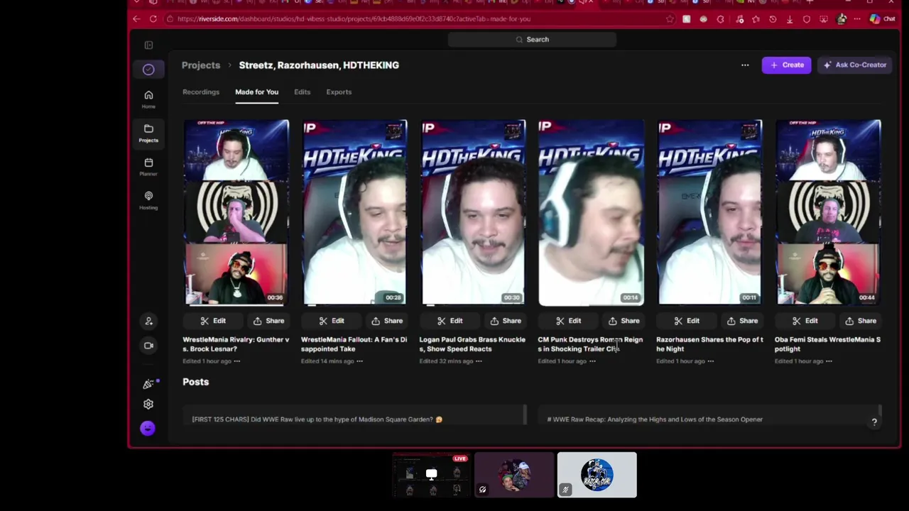This screenshot has width=909, height=511.
Task: Click the browser address bar URL
Action: coord(354,19)
